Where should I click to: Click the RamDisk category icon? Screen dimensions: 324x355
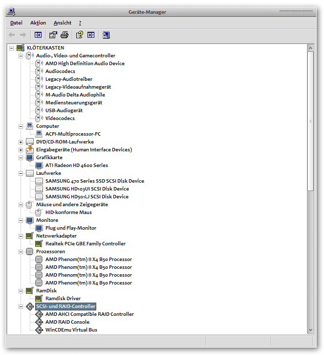(x=30, y=291)
